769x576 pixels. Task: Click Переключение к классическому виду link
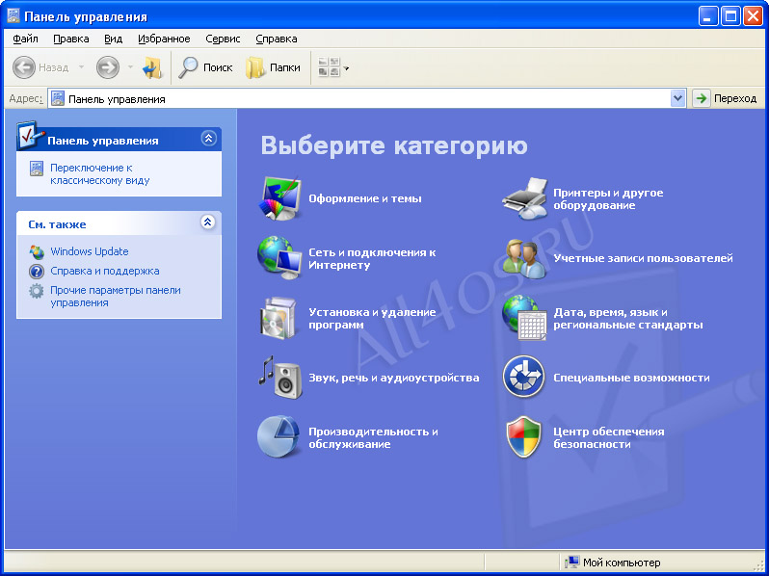pyautogui.click(x=100, y=174)
